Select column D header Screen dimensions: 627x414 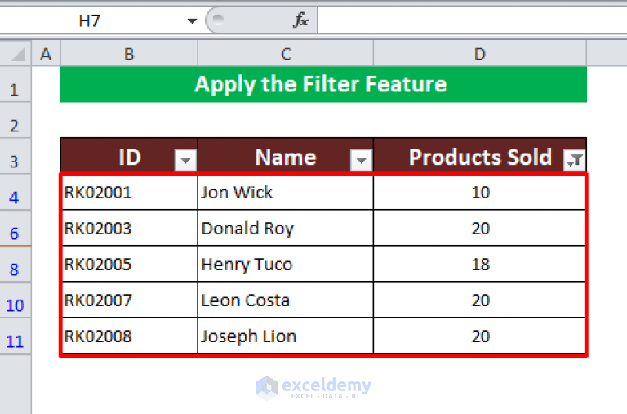[x=480, y=54]
